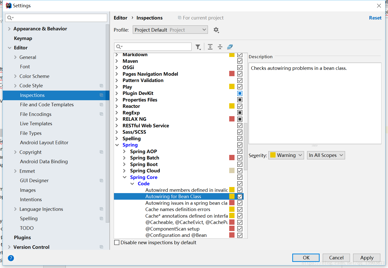Screen dimensions: 388x268
Task: Open the Android Layout Editor page
Action: pyautogui.click(x=44, y=143)
